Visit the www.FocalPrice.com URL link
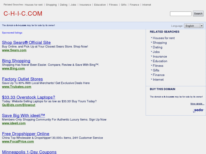Viewport: 206px width, 154px height. point(18,142)
